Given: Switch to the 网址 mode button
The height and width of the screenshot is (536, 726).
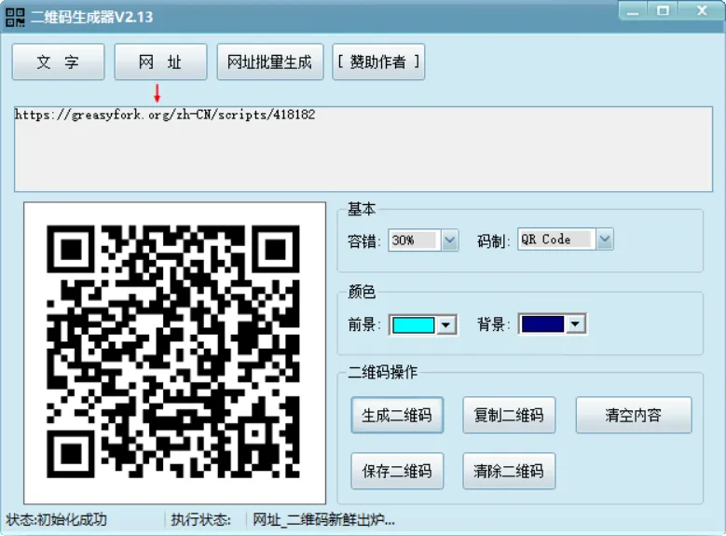Looking at the screenshot, I should click(x=160, y=62).
